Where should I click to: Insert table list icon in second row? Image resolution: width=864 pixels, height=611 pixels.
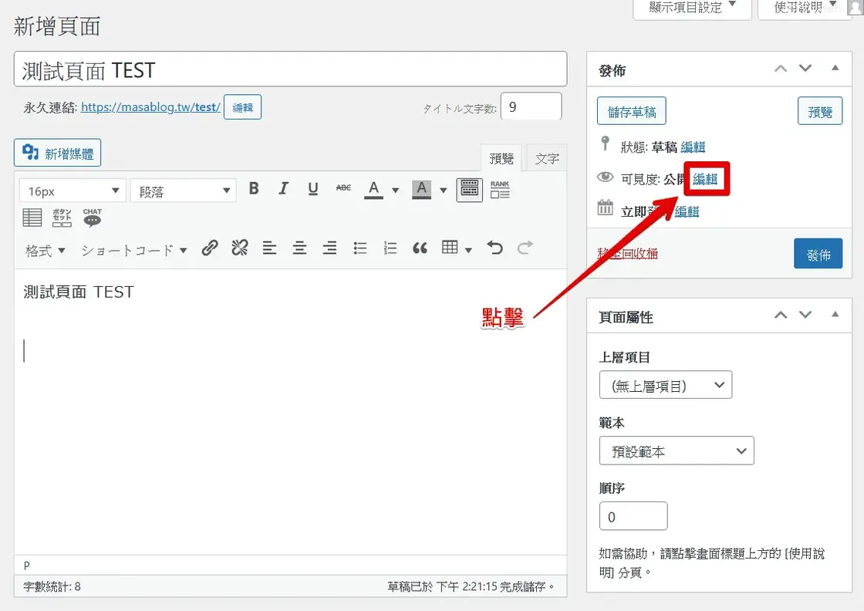pos(32,218)
